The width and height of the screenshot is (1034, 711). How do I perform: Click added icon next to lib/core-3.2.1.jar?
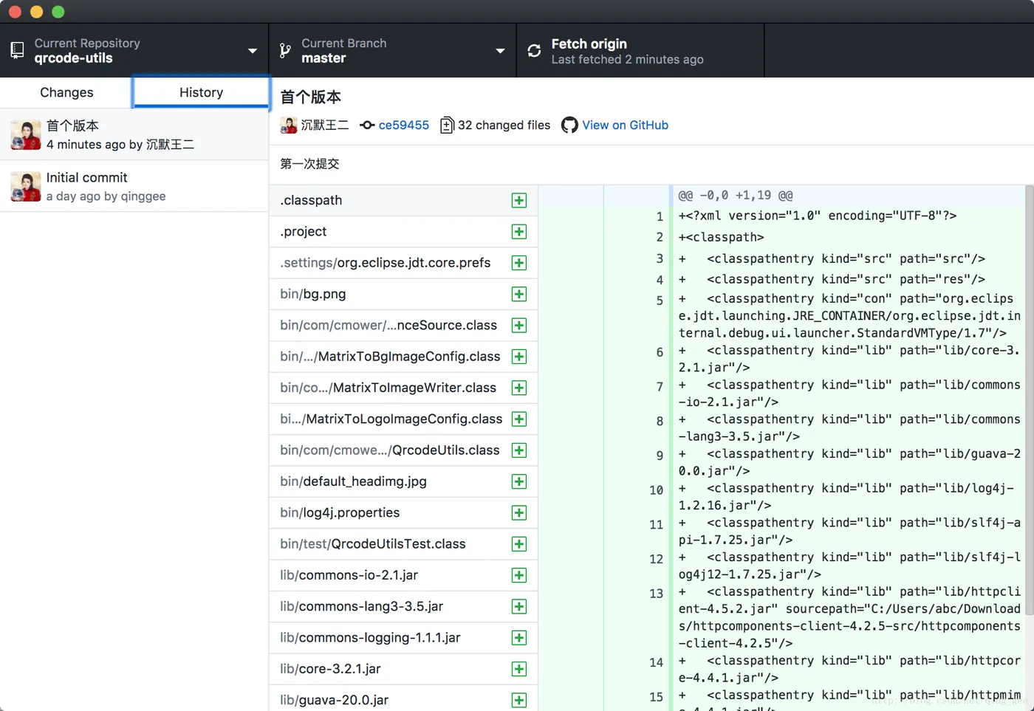(519, 669)
